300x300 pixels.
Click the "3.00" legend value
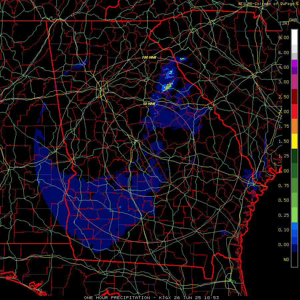coord(284,82)
